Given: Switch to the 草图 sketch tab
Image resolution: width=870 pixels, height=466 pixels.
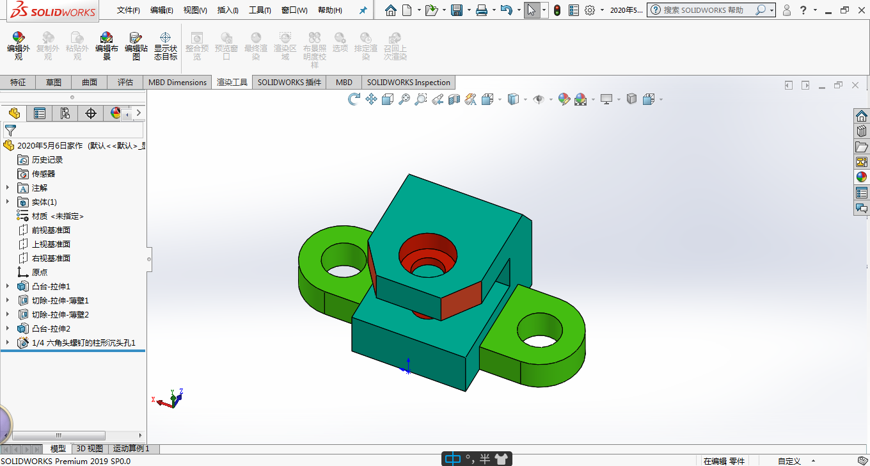Looking at the screenshot, I should tap(54, 82).
